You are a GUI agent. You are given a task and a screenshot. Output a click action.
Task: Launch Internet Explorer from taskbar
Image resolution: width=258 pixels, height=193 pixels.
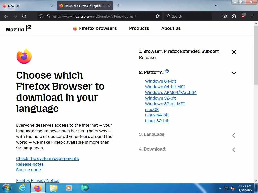(x=22, y=188)
